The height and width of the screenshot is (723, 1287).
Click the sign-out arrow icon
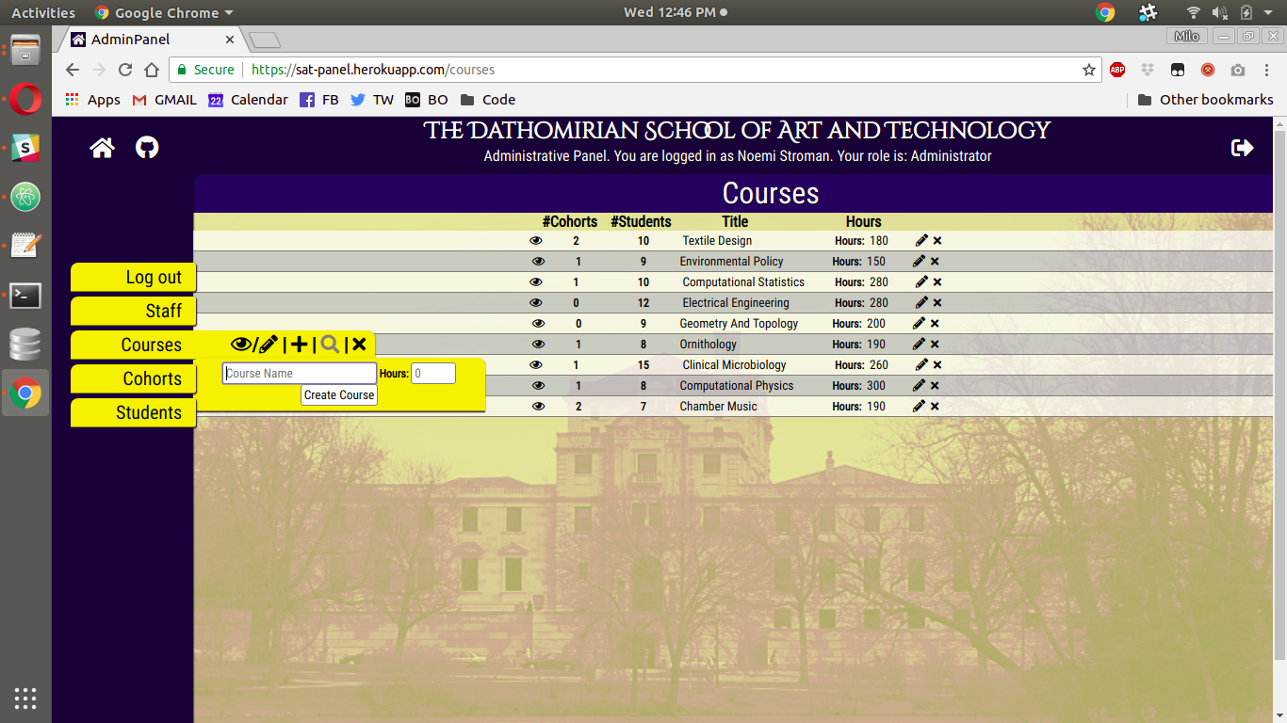[x=1243, y=148]
